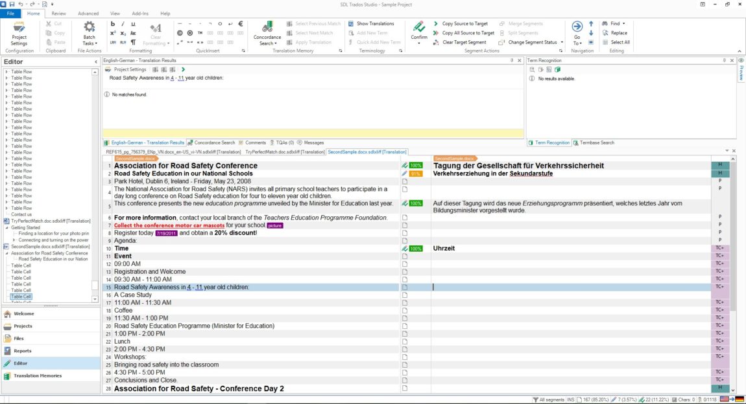Image resolution: width=746 pixels, height=404 pixels.
Task: Open the Go To navigation button
Action: coord(577,33)
